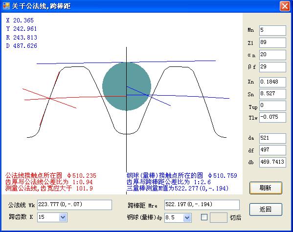Click into the αn pressure angle field
Screen dimensions: 293x232
272,55
